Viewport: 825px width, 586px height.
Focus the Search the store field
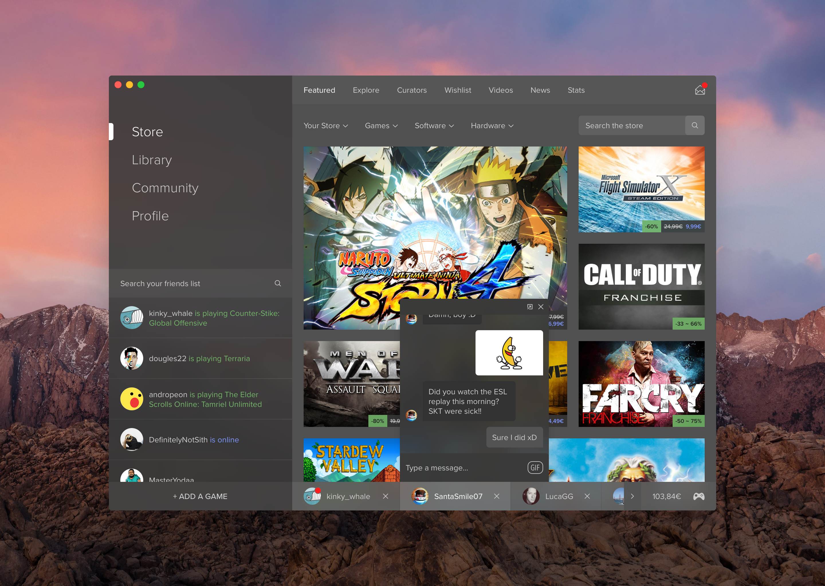pos(632,125)
